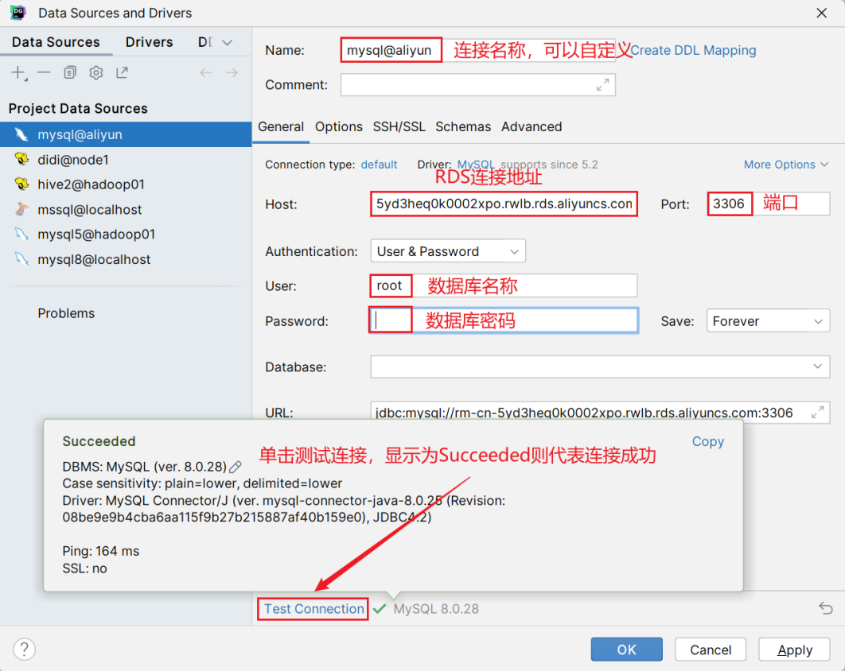Click the mssql@localhost server icon
The height and width of the screenshot is (671, 845).
pos(21,209)
